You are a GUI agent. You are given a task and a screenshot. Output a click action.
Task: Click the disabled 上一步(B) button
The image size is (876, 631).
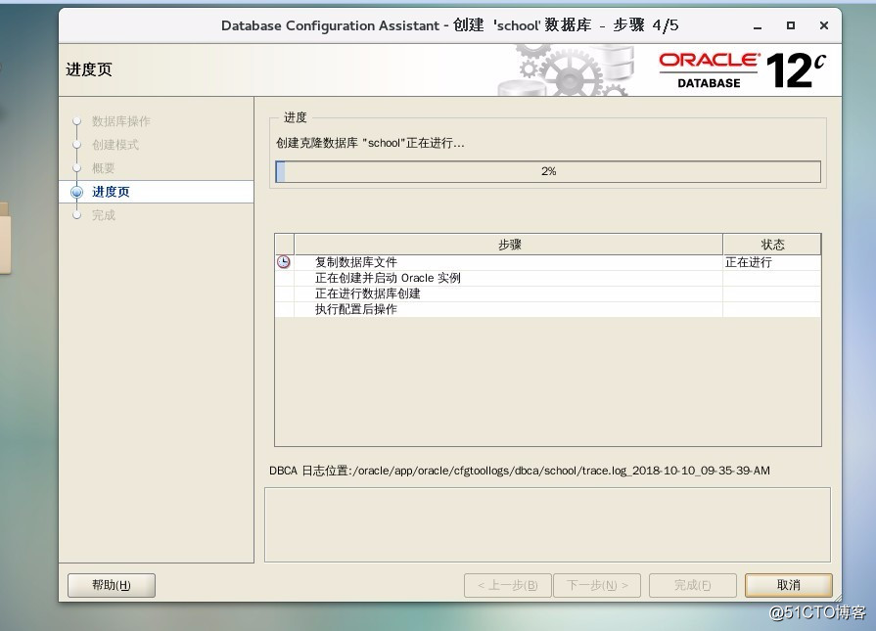point(507,585)
